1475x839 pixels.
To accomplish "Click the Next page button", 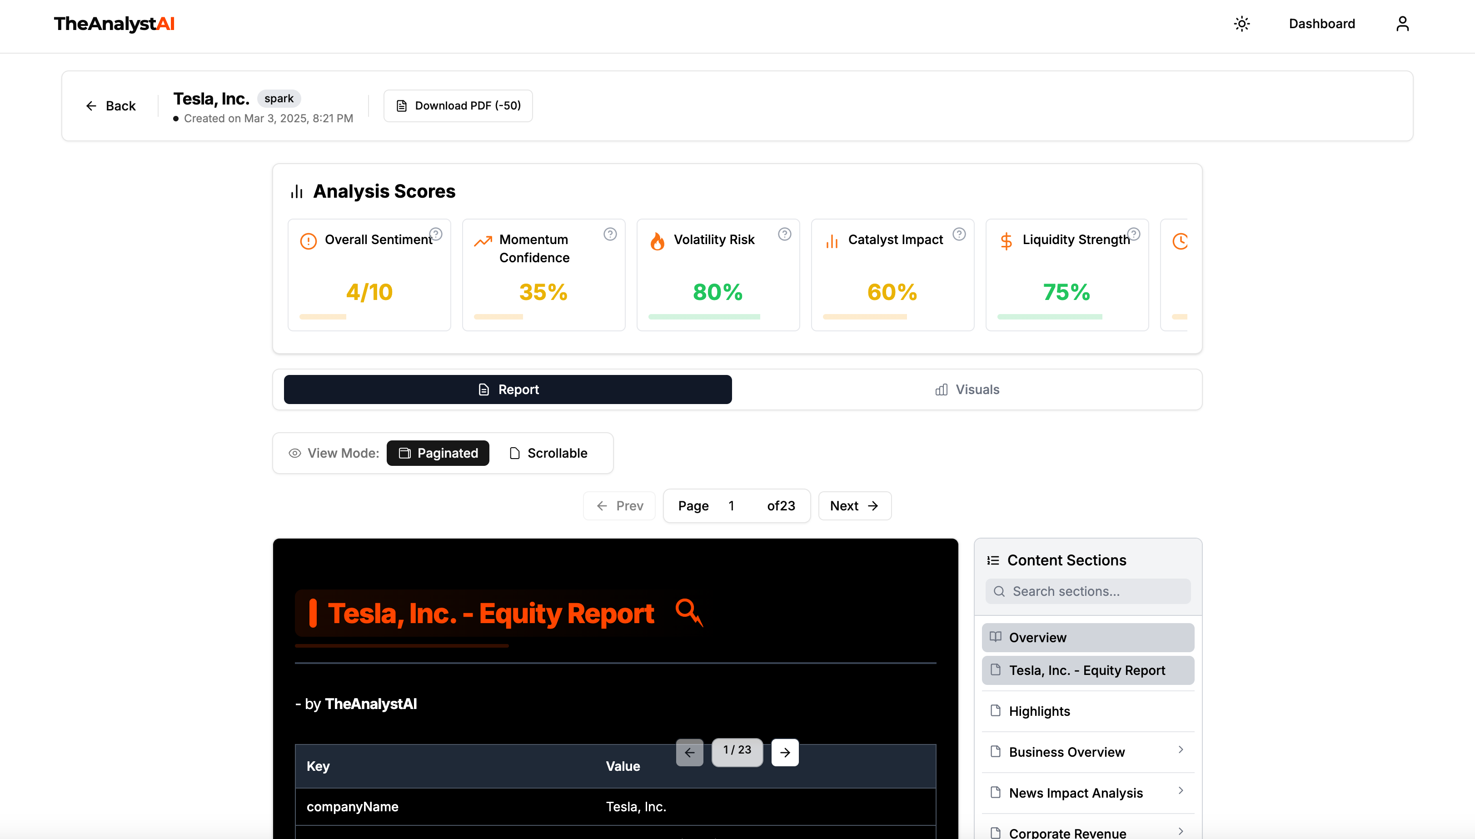I will click(x=855, y=506).
